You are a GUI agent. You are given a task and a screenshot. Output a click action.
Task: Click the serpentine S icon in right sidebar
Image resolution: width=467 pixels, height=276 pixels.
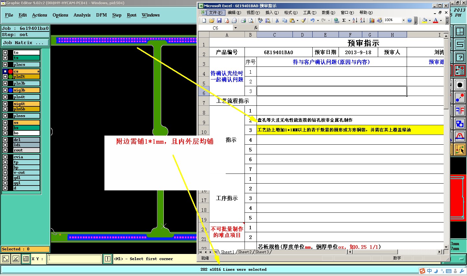tap(460, 45)
